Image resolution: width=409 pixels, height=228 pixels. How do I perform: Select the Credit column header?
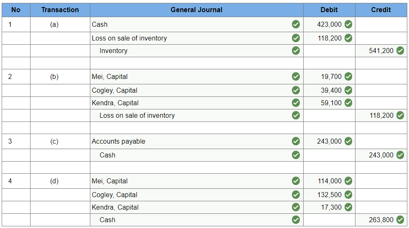(381, 10)
